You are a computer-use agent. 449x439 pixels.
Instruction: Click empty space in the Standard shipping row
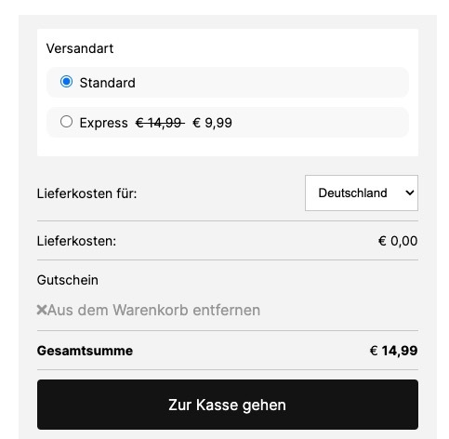tap(272, 83)
